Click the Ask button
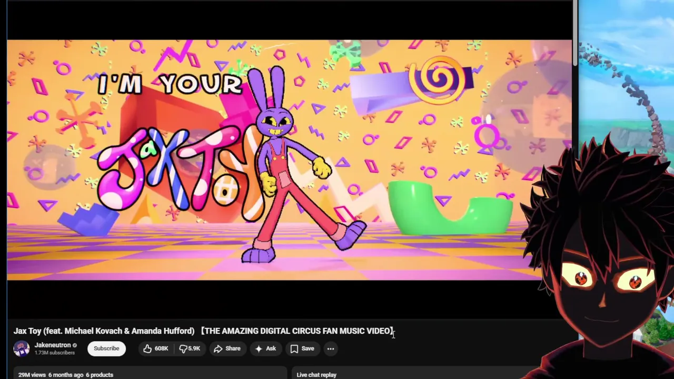This screenshot has width=674, height=379. (265, 348)
